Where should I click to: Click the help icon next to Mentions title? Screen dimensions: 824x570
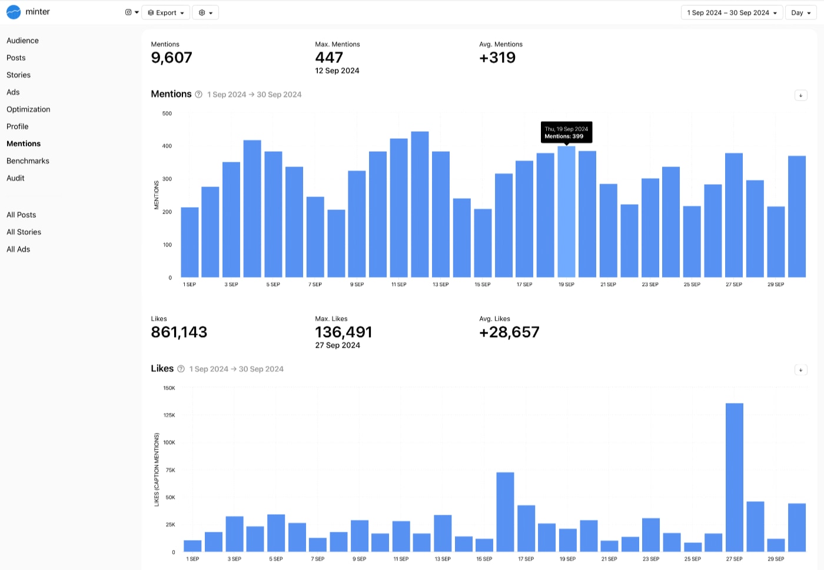199,94
